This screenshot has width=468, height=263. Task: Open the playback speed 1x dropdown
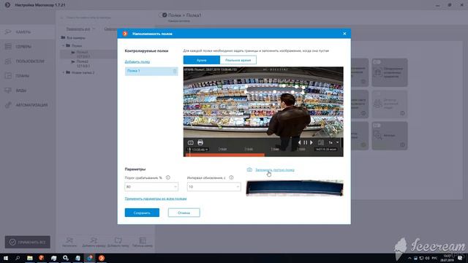[333, 142]
